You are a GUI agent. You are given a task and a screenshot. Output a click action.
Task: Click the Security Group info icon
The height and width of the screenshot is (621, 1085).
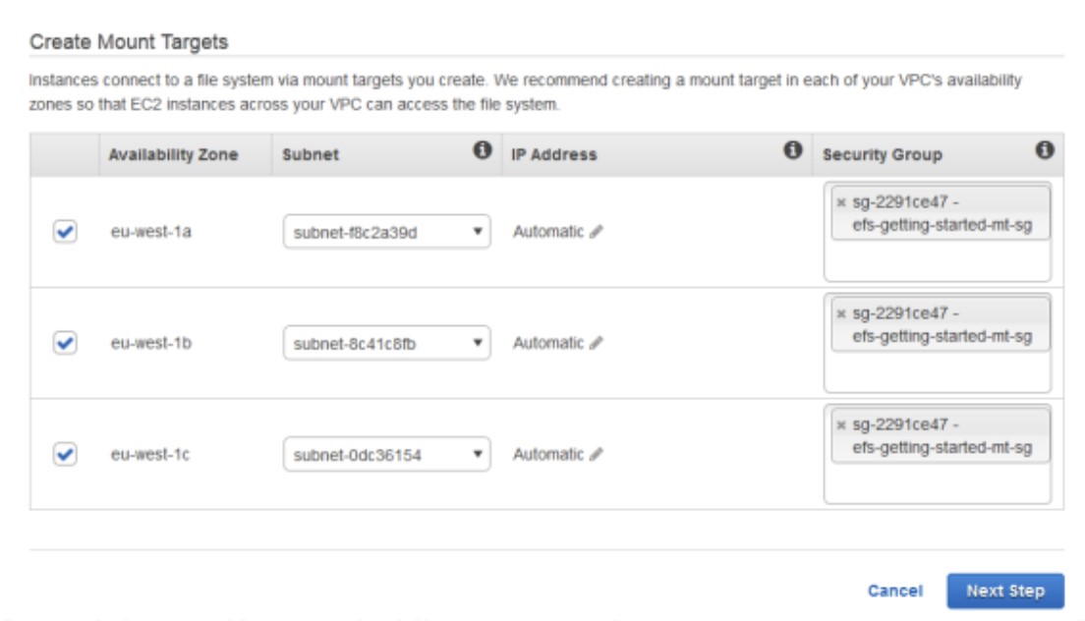tap(1045, 151)
